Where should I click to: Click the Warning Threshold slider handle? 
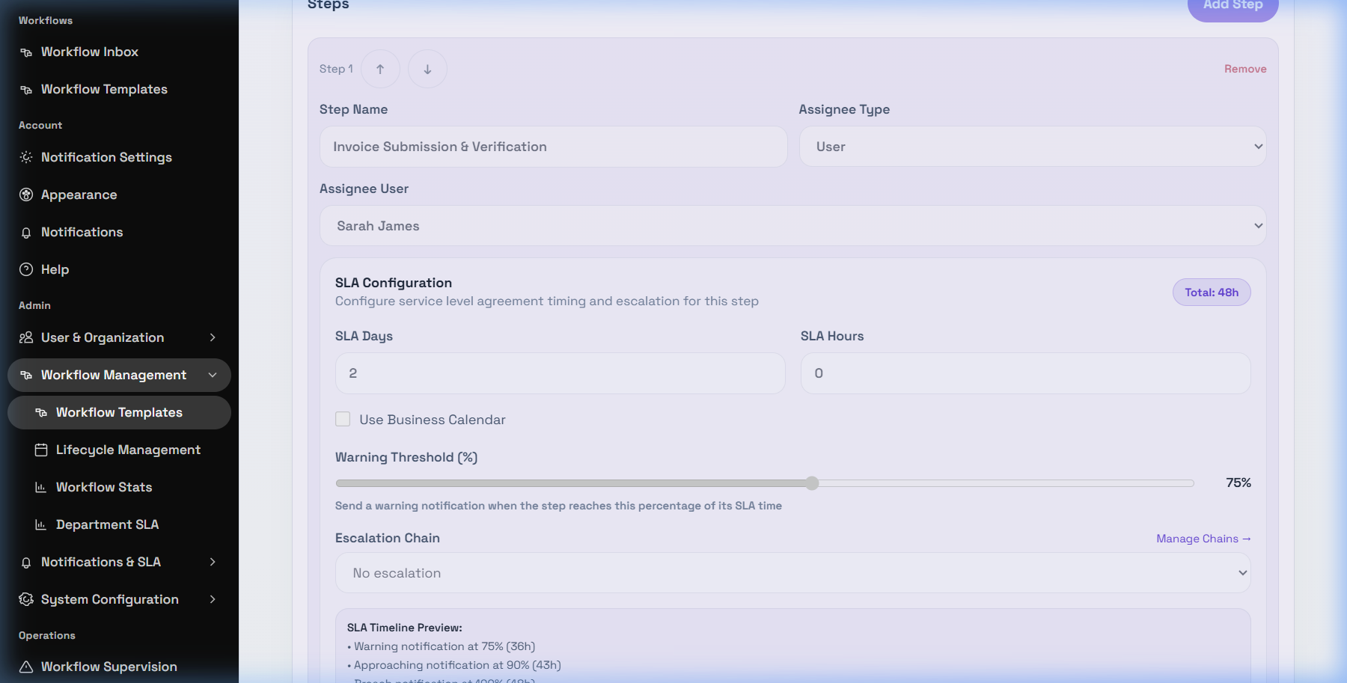click(x=812, y=483)
